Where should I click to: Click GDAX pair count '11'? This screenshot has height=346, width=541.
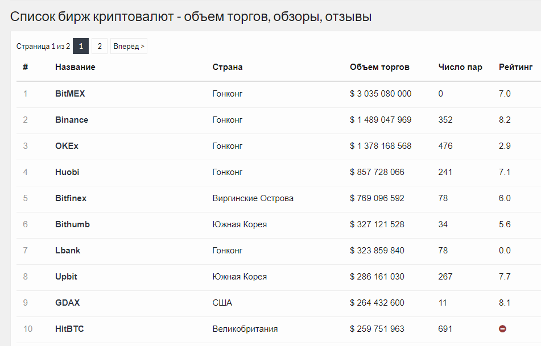pyautogui.click(x=443, y=303)
